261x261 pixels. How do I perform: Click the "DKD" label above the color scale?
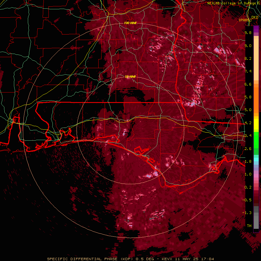coord(255,17)
